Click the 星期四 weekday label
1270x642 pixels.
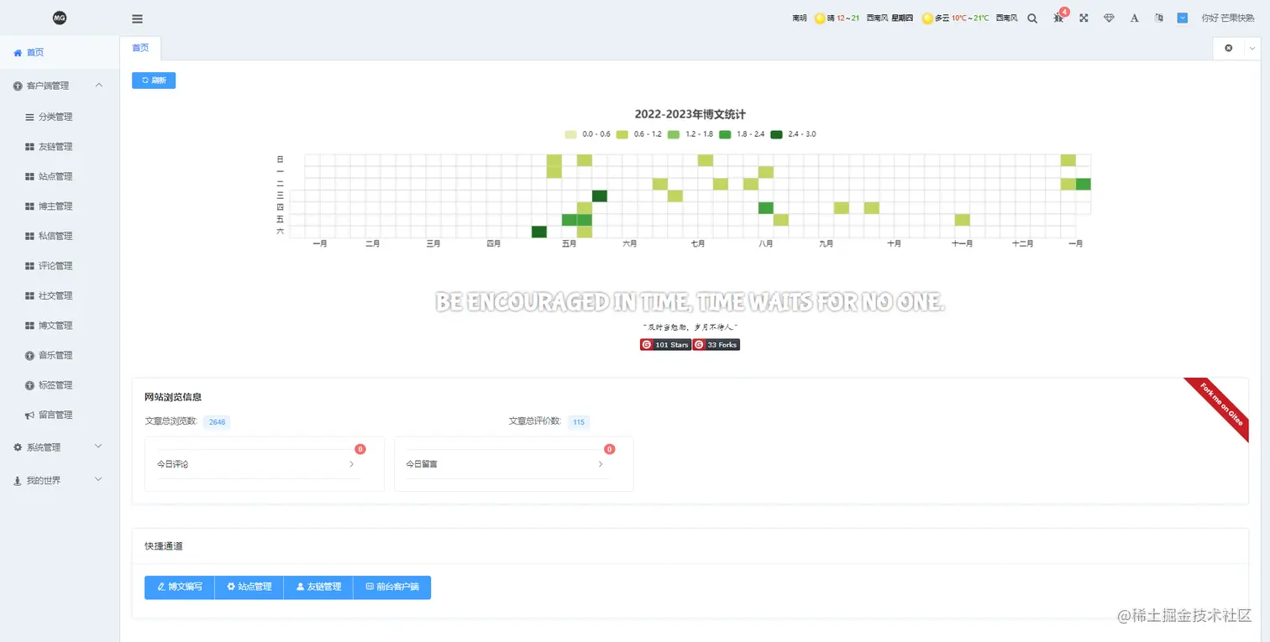click(x=902, y=18)
